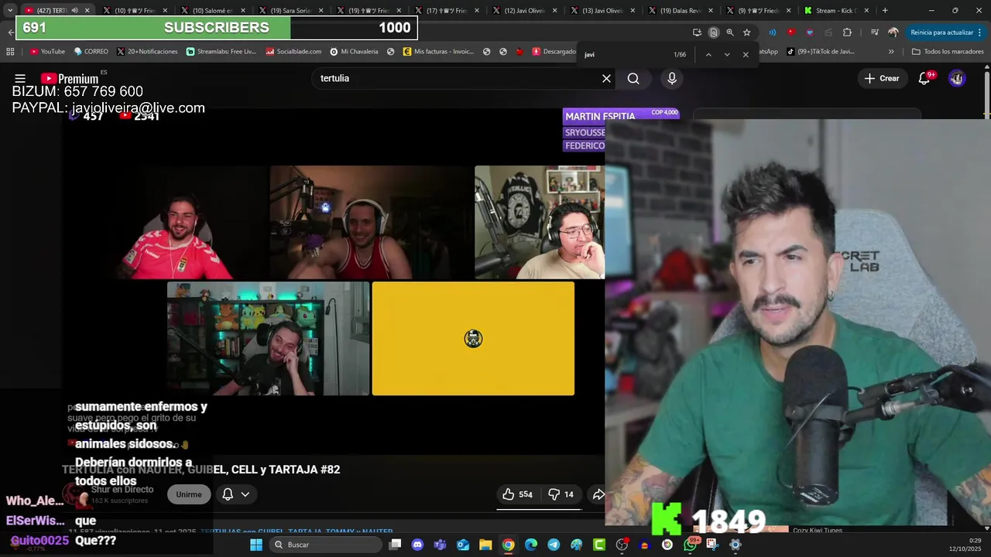Open Discord from the taskbar

(418, 545)
